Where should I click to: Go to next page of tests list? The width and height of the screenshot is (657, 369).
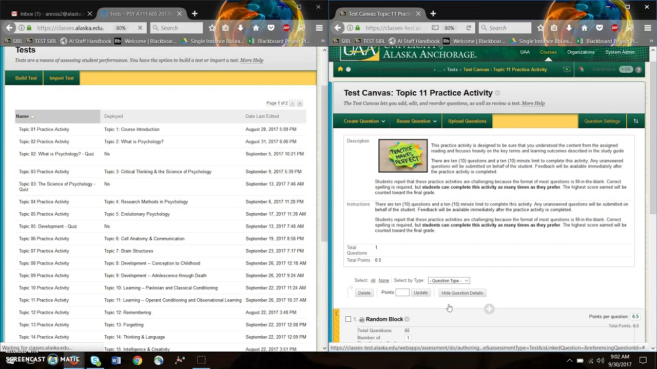click(292, 103)
